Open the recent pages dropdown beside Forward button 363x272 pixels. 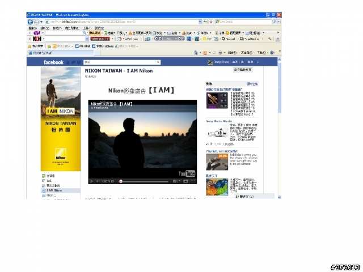(x=41, y=22)
